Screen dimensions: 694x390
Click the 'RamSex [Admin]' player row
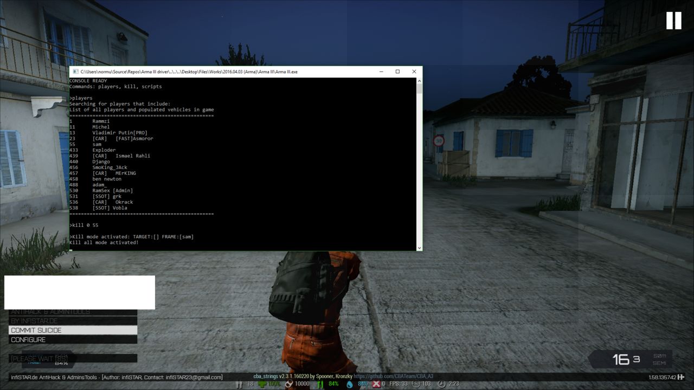click(101, 191)
